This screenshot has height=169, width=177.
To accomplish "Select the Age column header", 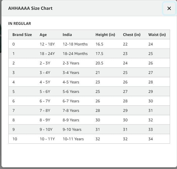I will click(43, 35).
